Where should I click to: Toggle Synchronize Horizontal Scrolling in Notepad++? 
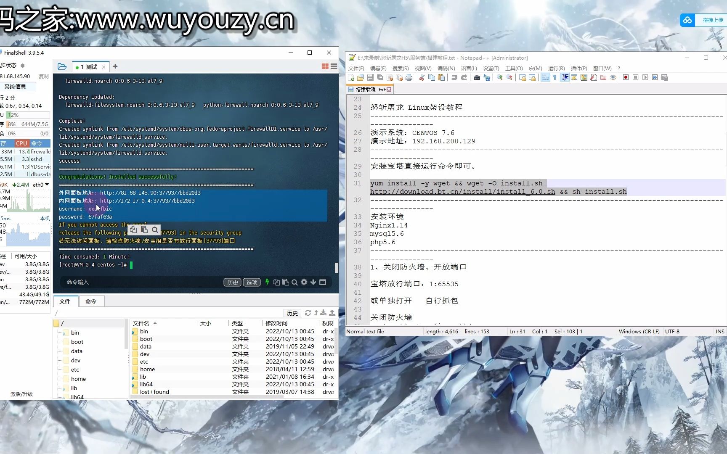coord(532,77)
